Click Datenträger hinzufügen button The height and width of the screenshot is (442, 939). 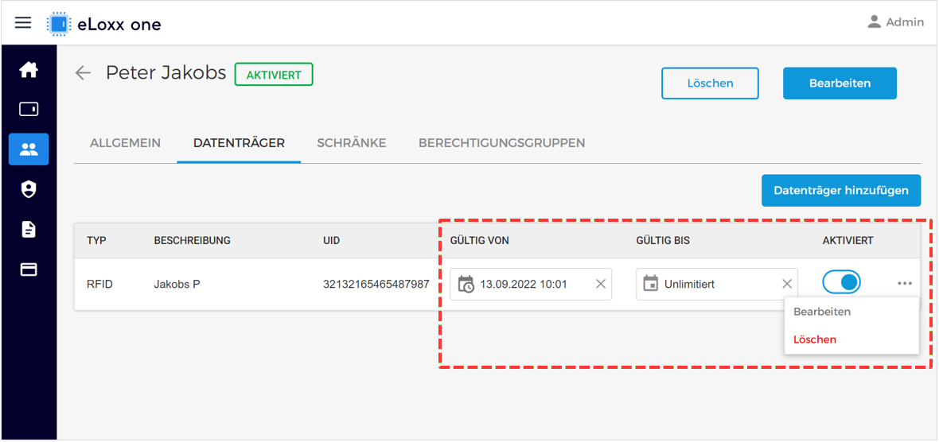[841, 190]
